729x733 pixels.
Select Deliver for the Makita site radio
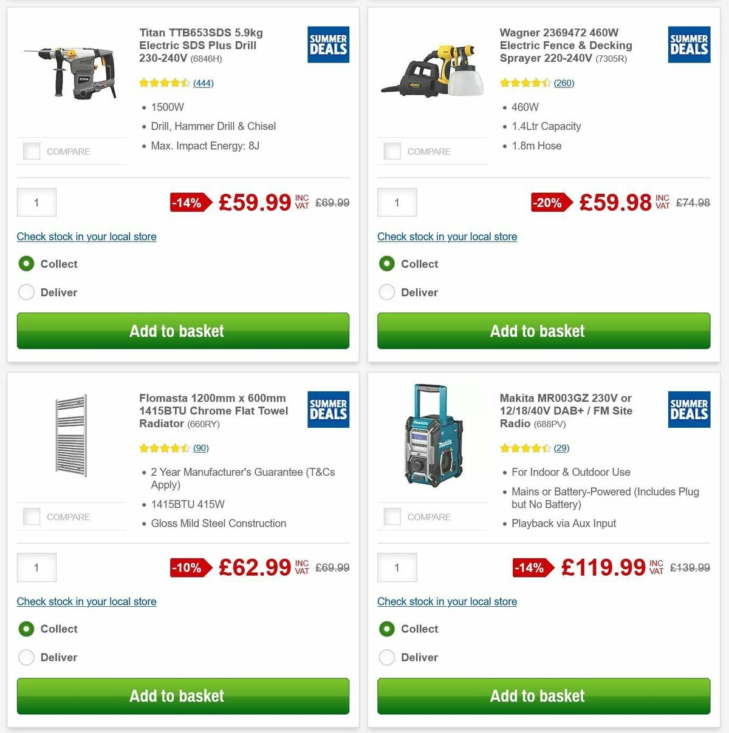(x=387, y=657)
